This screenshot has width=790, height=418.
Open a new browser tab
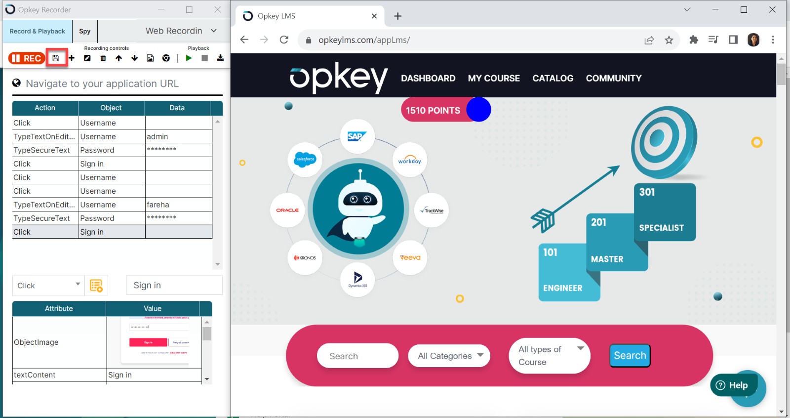point(397,16)
